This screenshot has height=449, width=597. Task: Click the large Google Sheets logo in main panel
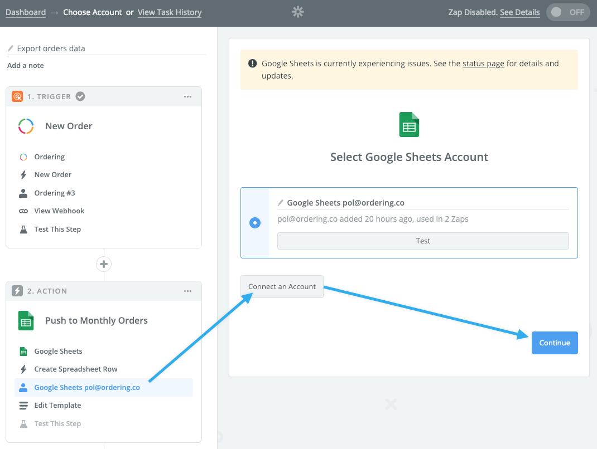tap(409, 124)
